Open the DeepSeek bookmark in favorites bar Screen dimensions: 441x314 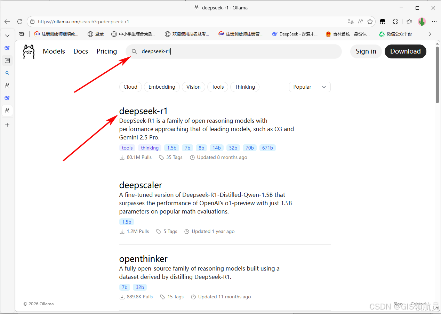[295, 34]
